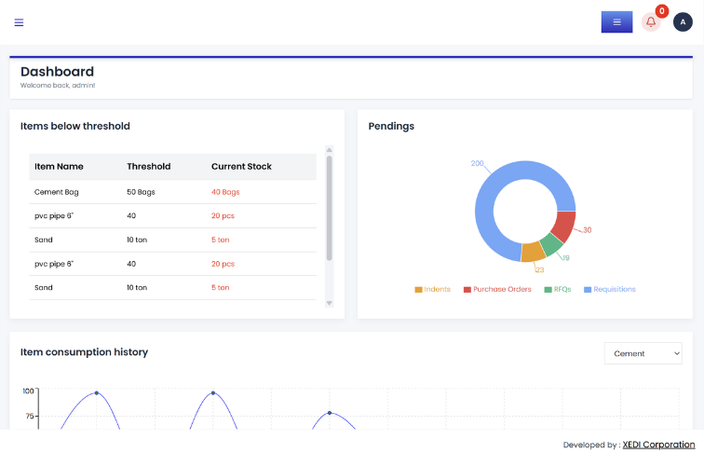Select the red Purchase Orders donut segment

pos(564,226)
